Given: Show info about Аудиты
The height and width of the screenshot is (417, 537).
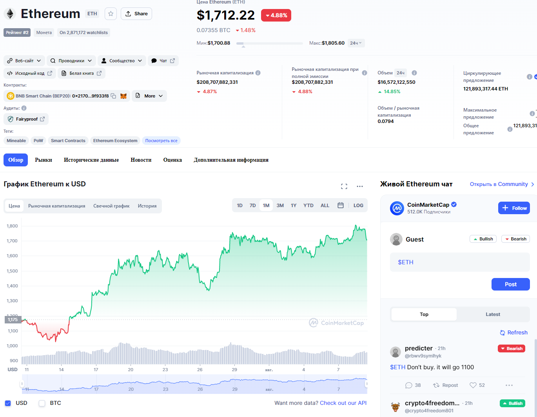Looking at the screenshot, I should point(24,108).
